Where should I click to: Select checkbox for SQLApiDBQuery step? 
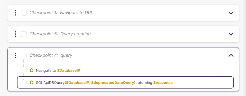point(24,83)
